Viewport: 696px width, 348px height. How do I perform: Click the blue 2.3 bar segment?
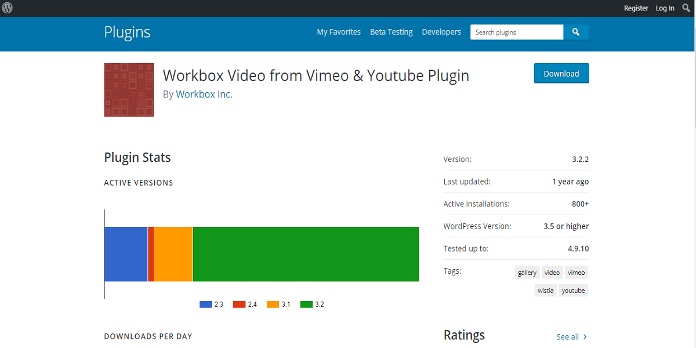tap(126, 254)
